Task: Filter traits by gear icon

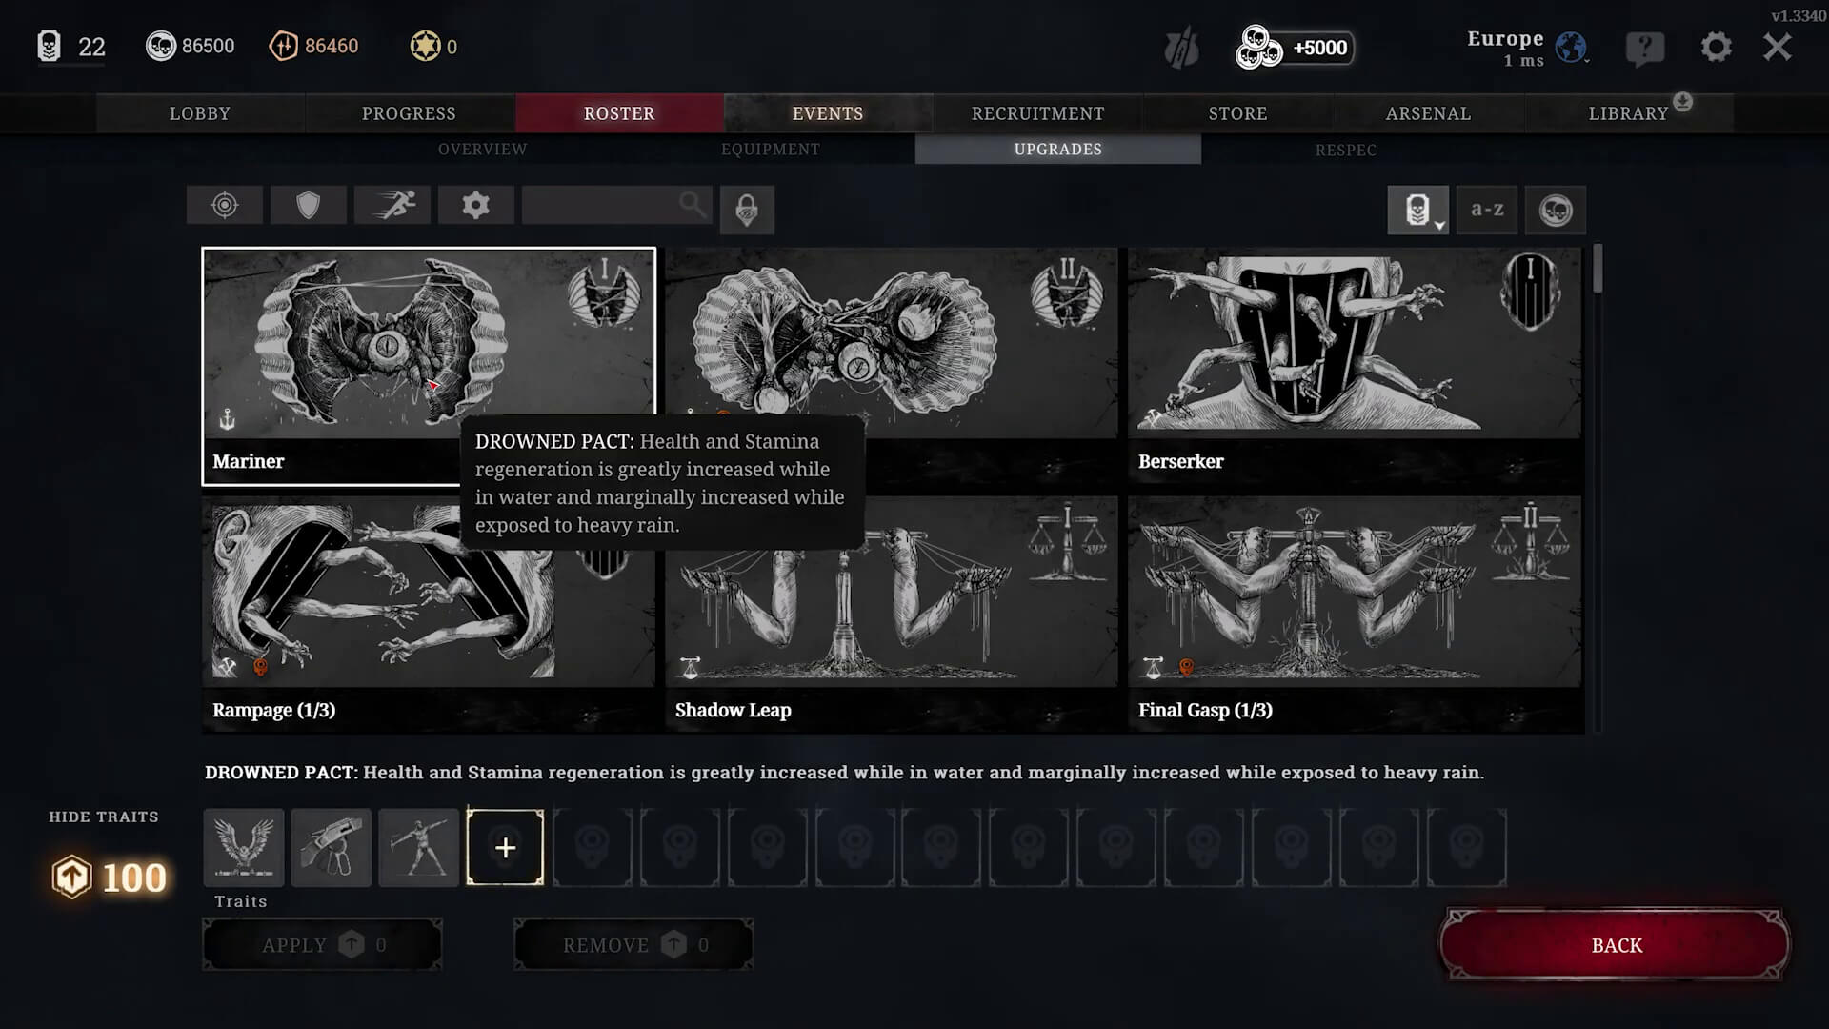Action: (x=475, y=205)
